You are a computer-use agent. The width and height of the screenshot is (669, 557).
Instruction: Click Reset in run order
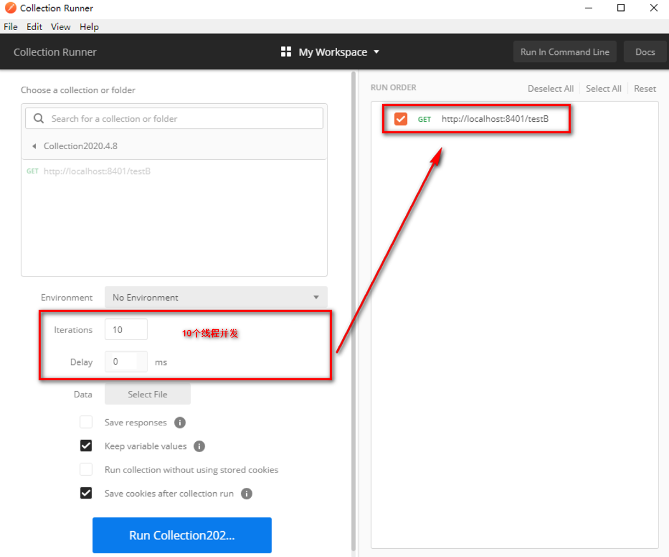[645, 88]
